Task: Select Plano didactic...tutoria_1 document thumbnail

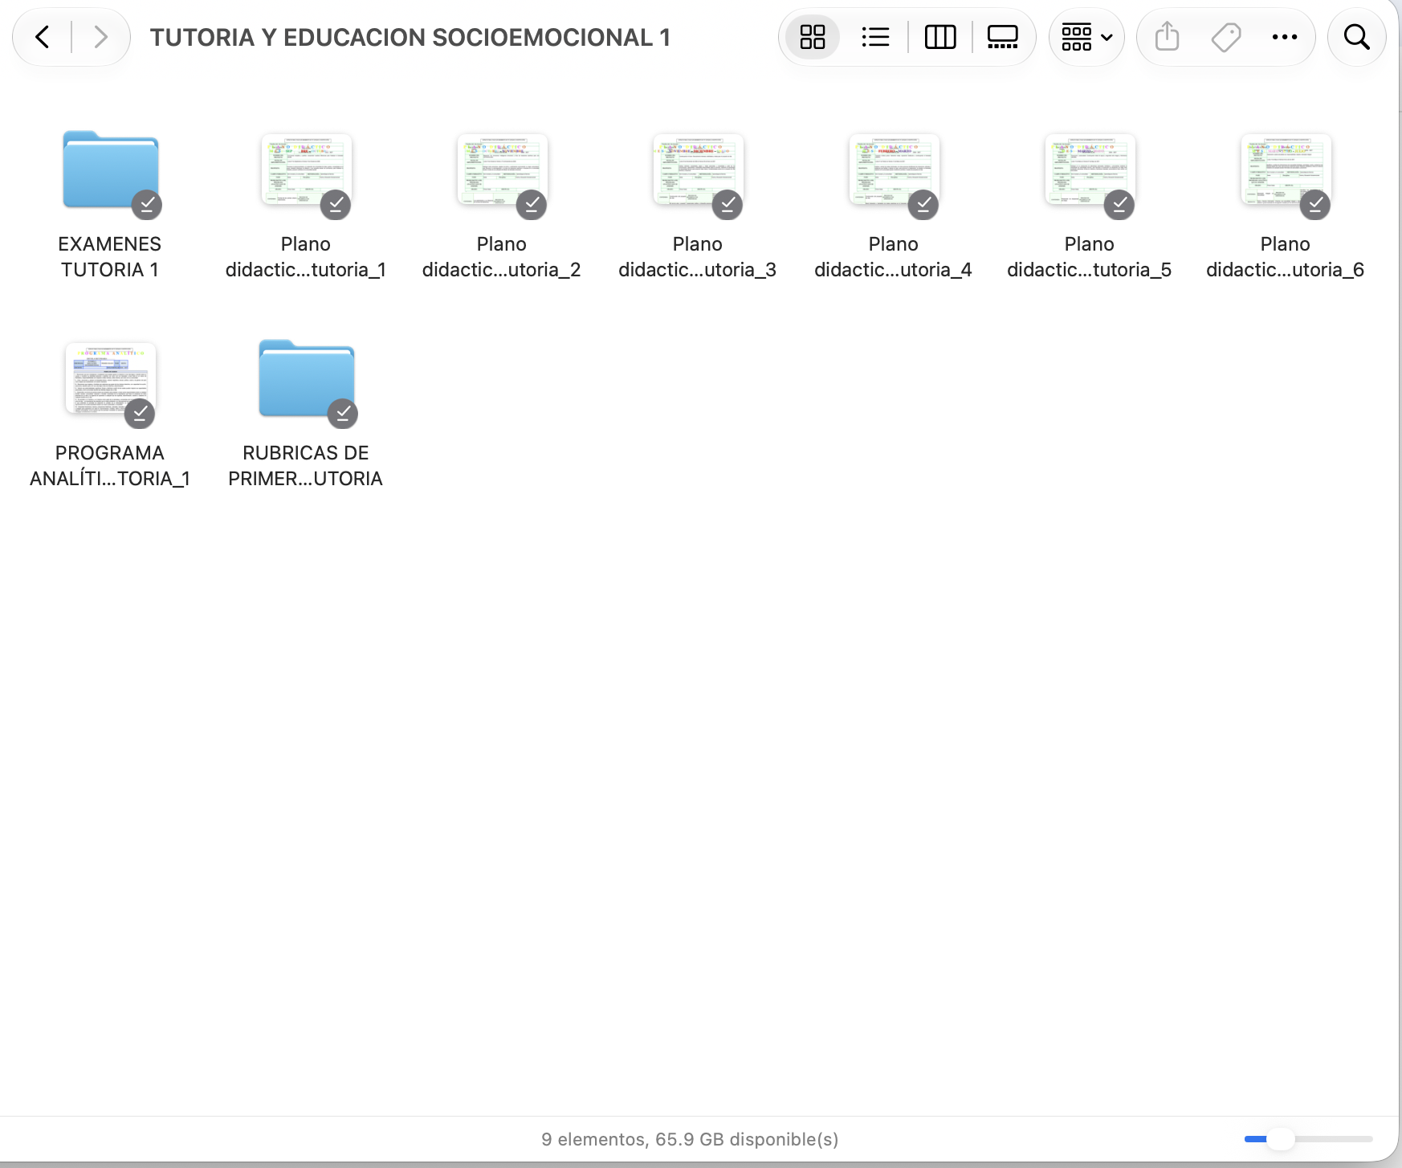Action: tap(307, 169)
